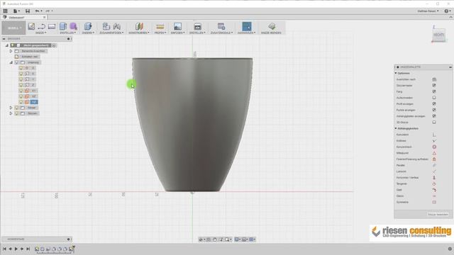Click the Ansichten nach look-at button
The height and width of the screenshot is (255, 454).
pyautogui.click(x=434, y=79)
